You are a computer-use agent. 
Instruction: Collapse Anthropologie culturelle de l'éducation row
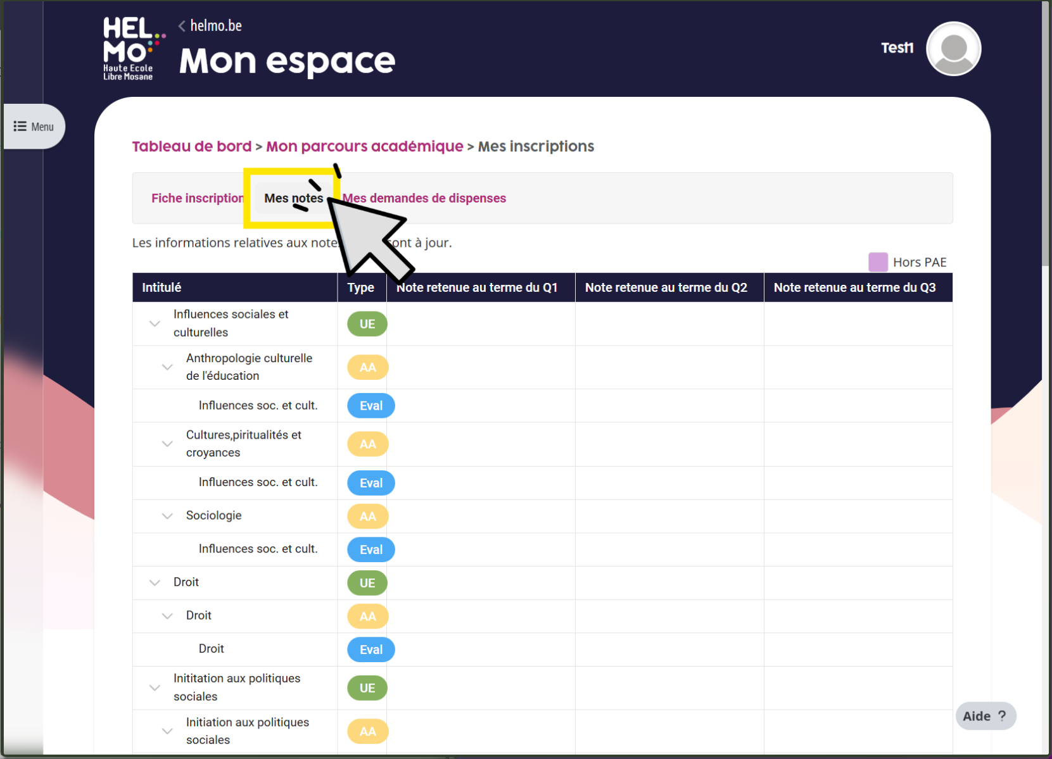167,367
